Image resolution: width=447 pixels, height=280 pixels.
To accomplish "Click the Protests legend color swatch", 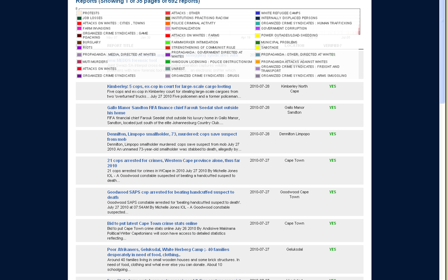I will (79, 13).
